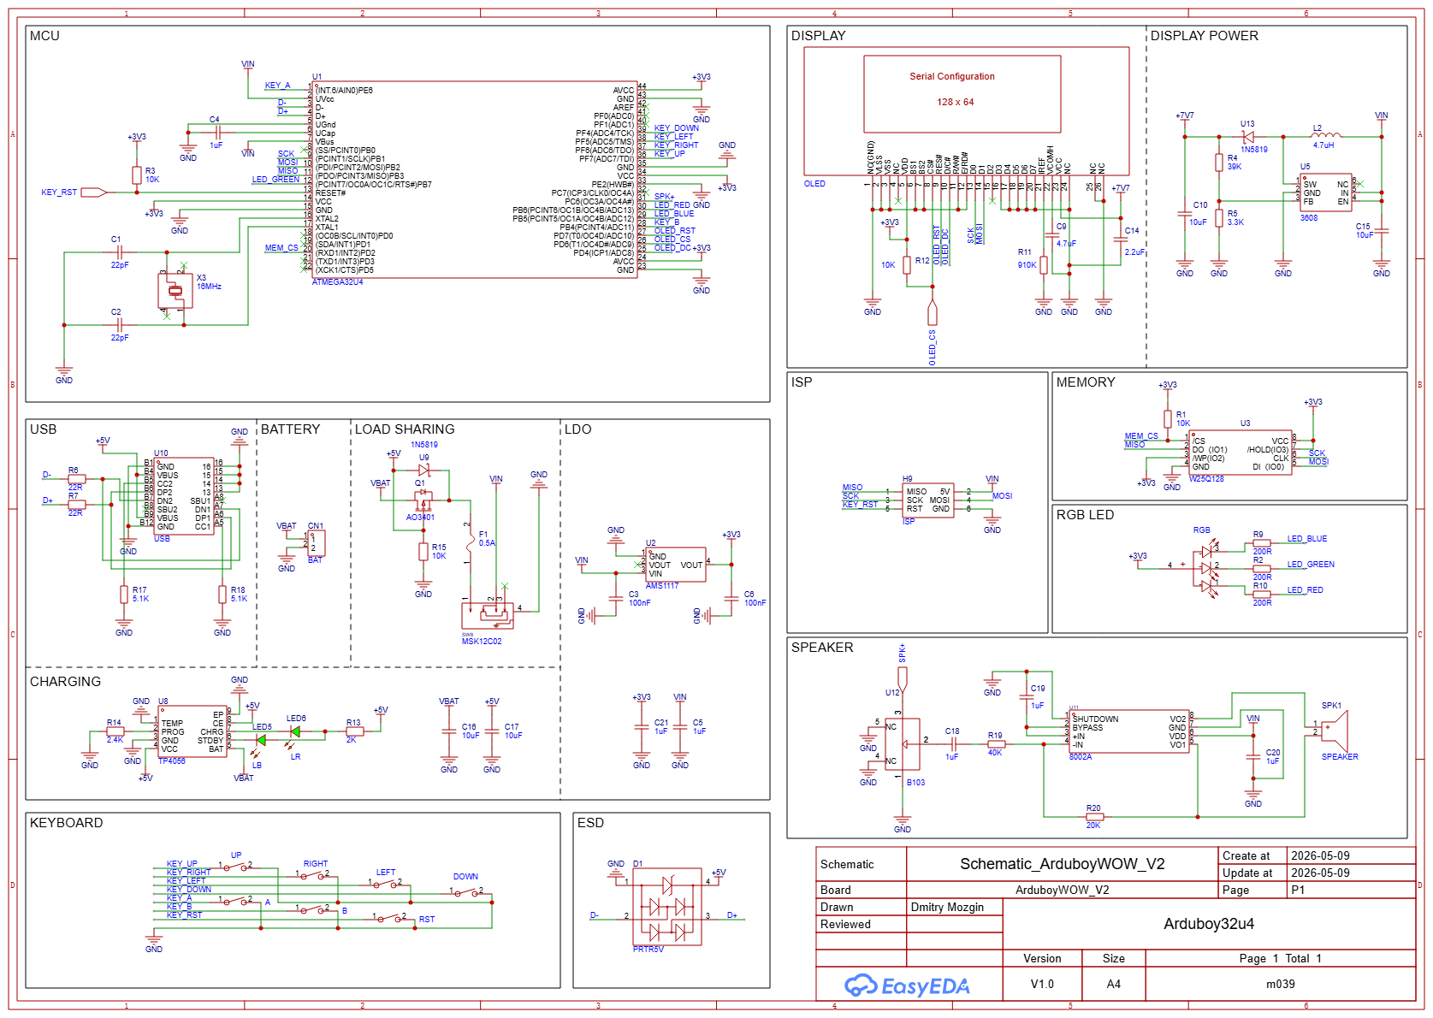The image size is (1433, 1018).
Task: Select the "ESD" section title
Action: [590, 823]
